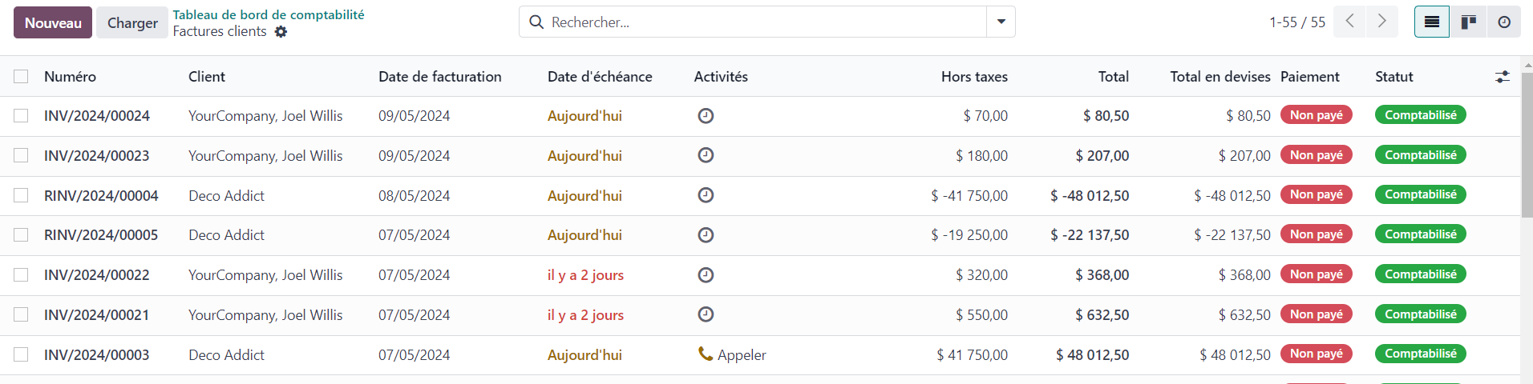Switch to the list view icon
The image size is (1533, 384).
point(1432,22)
